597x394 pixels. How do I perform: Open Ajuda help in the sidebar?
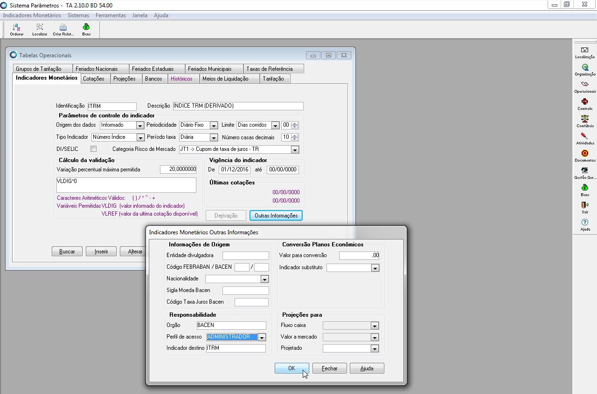[585, 225]
